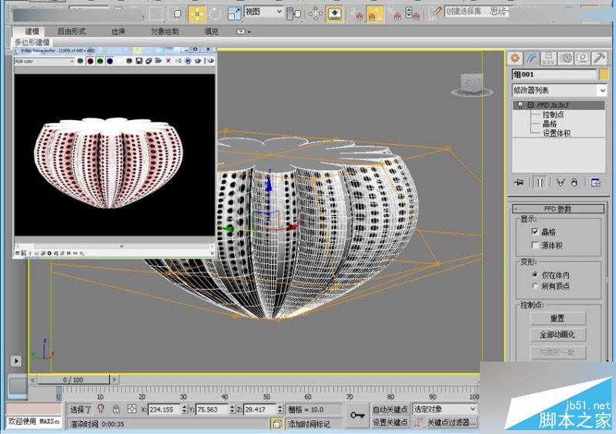Screen dimensions: 616x434
Task: Switch to the Hierarchy panel icon
Action: 549,58
